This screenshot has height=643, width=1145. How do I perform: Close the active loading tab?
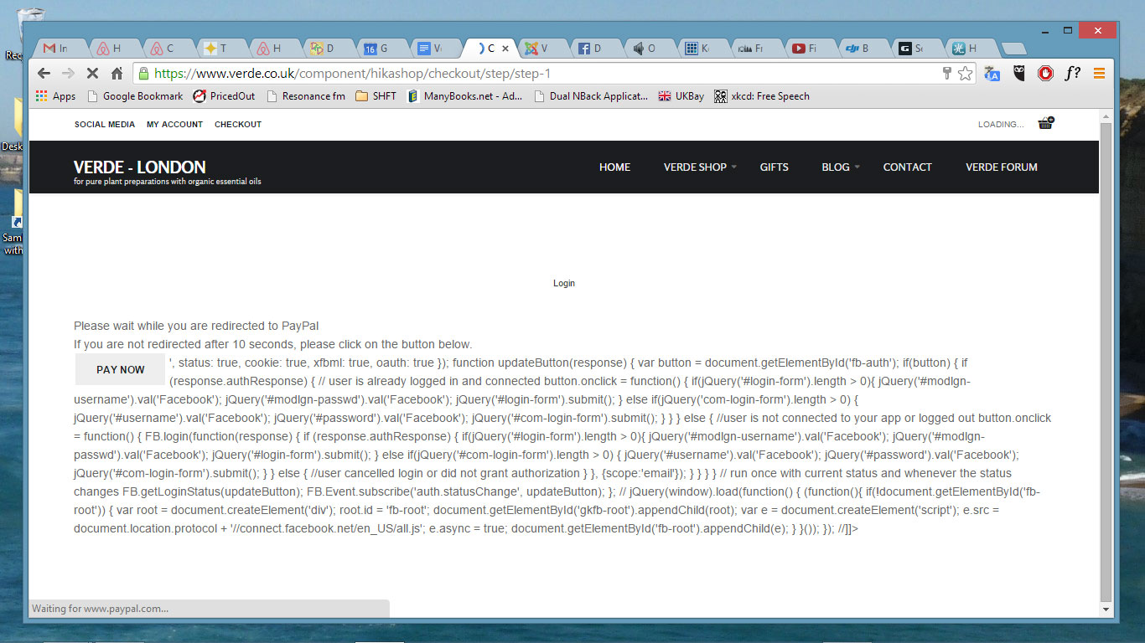coord(505,49)
